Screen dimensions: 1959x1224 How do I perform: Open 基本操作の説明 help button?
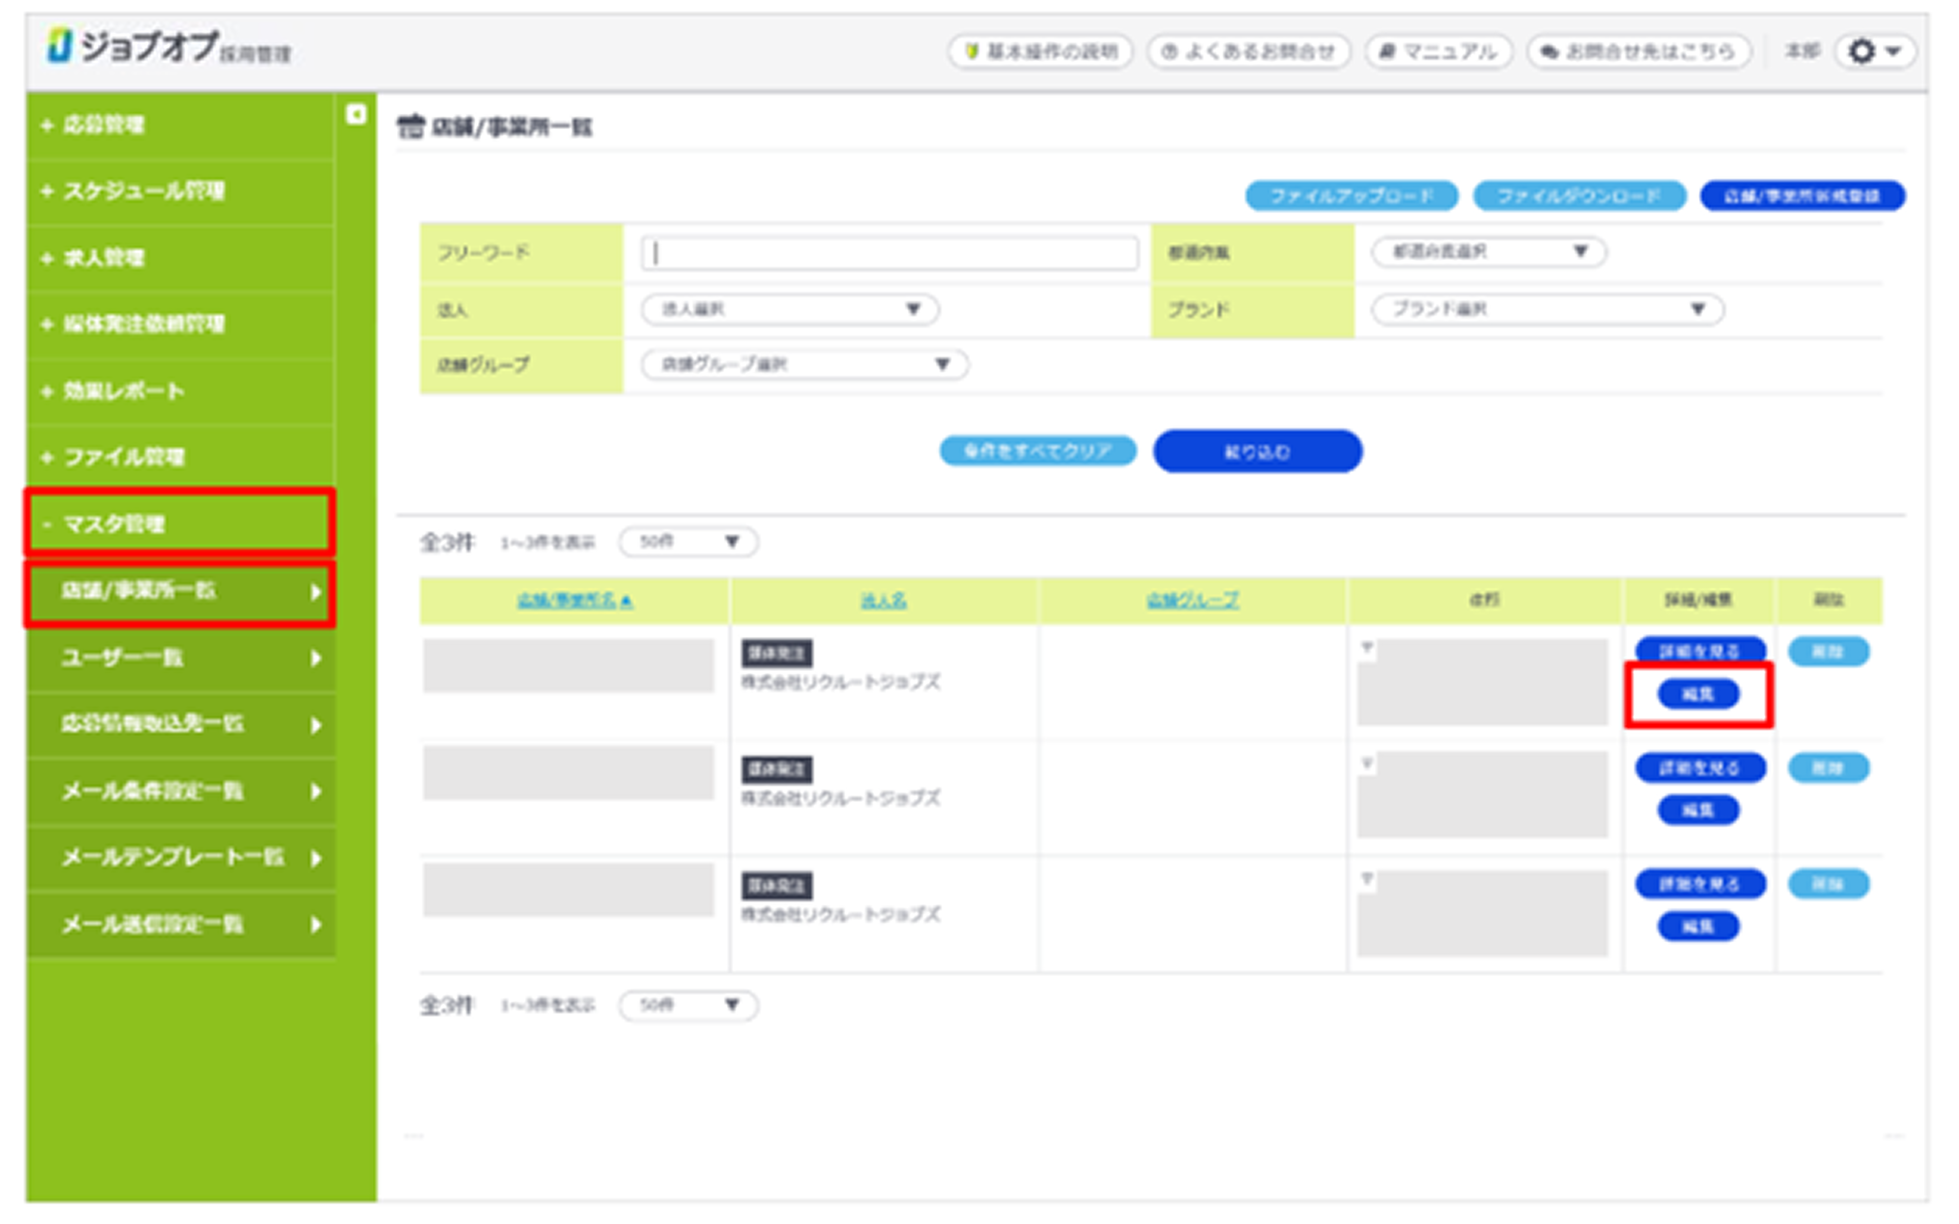[x=1040, y=52]
